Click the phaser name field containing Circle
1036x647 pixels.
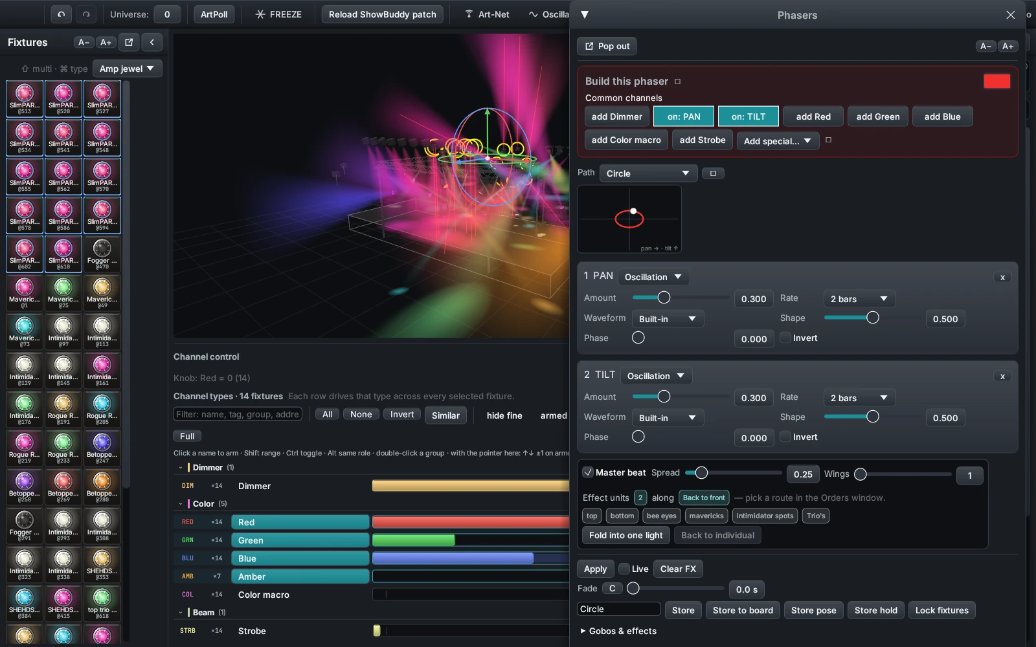click(619, 609)
